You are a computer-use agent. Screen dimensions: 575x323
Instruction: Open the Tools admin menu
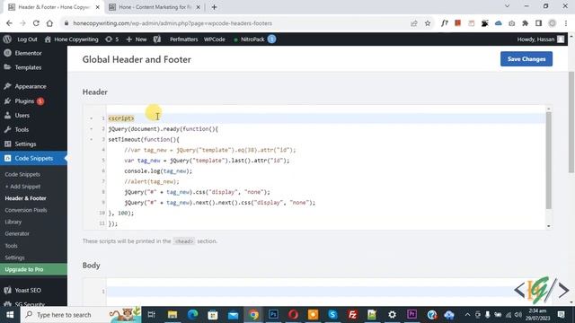22,129
